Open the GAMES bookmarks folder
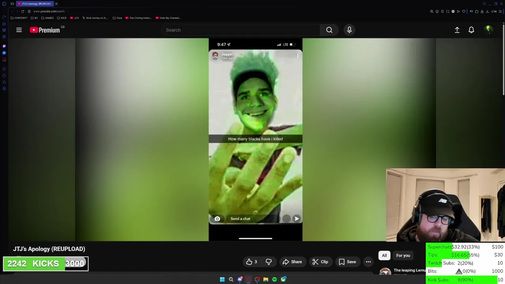Screen dimensions: 505x284 [47, 18]
